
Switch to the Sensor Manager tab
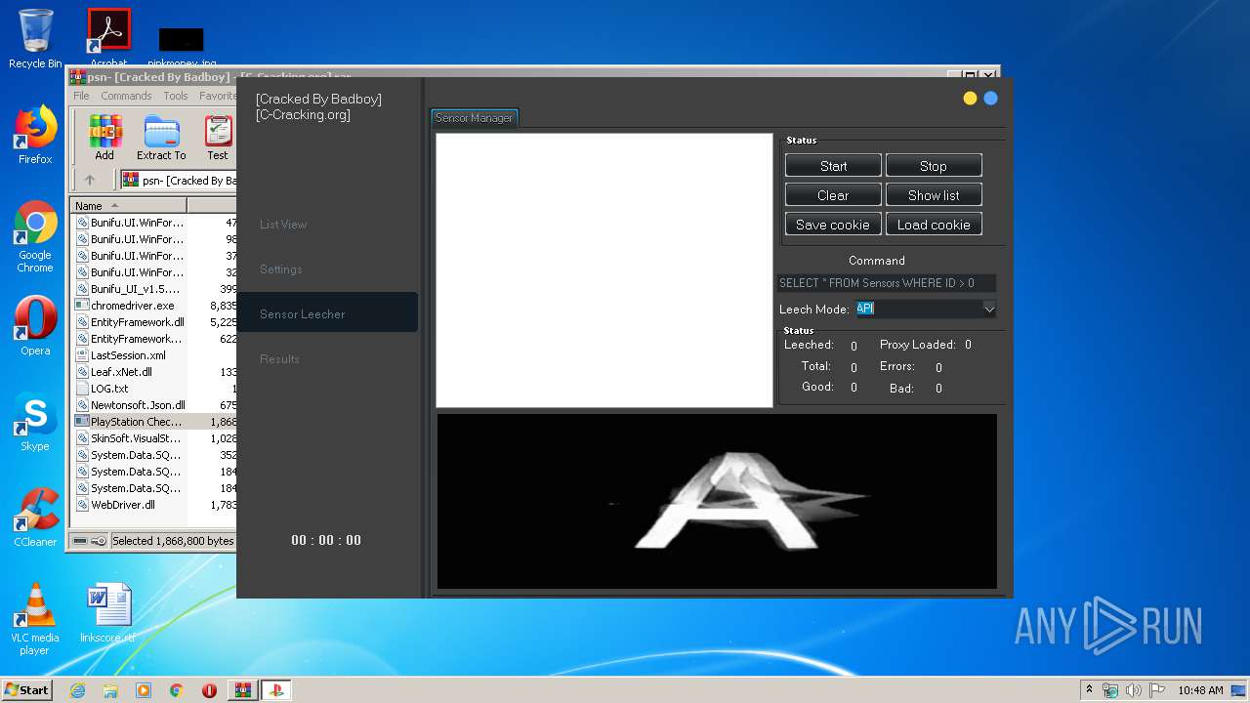coord(474,118)
